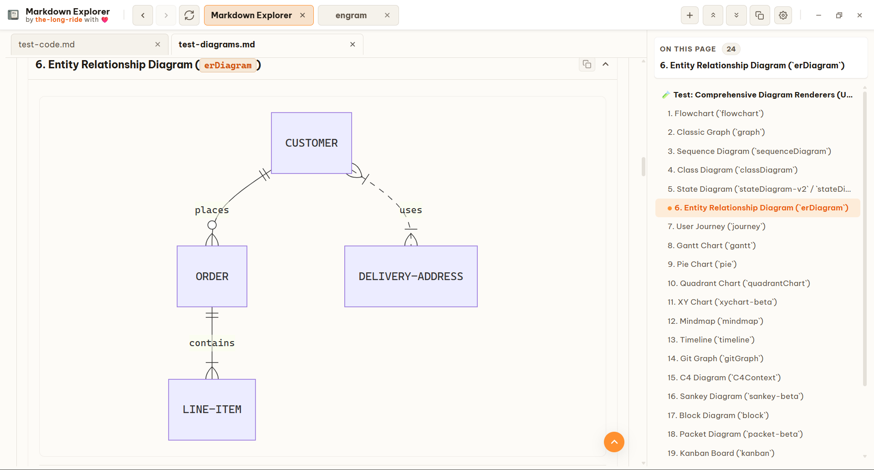Add a new tab with plus icon

pos(690,15)
